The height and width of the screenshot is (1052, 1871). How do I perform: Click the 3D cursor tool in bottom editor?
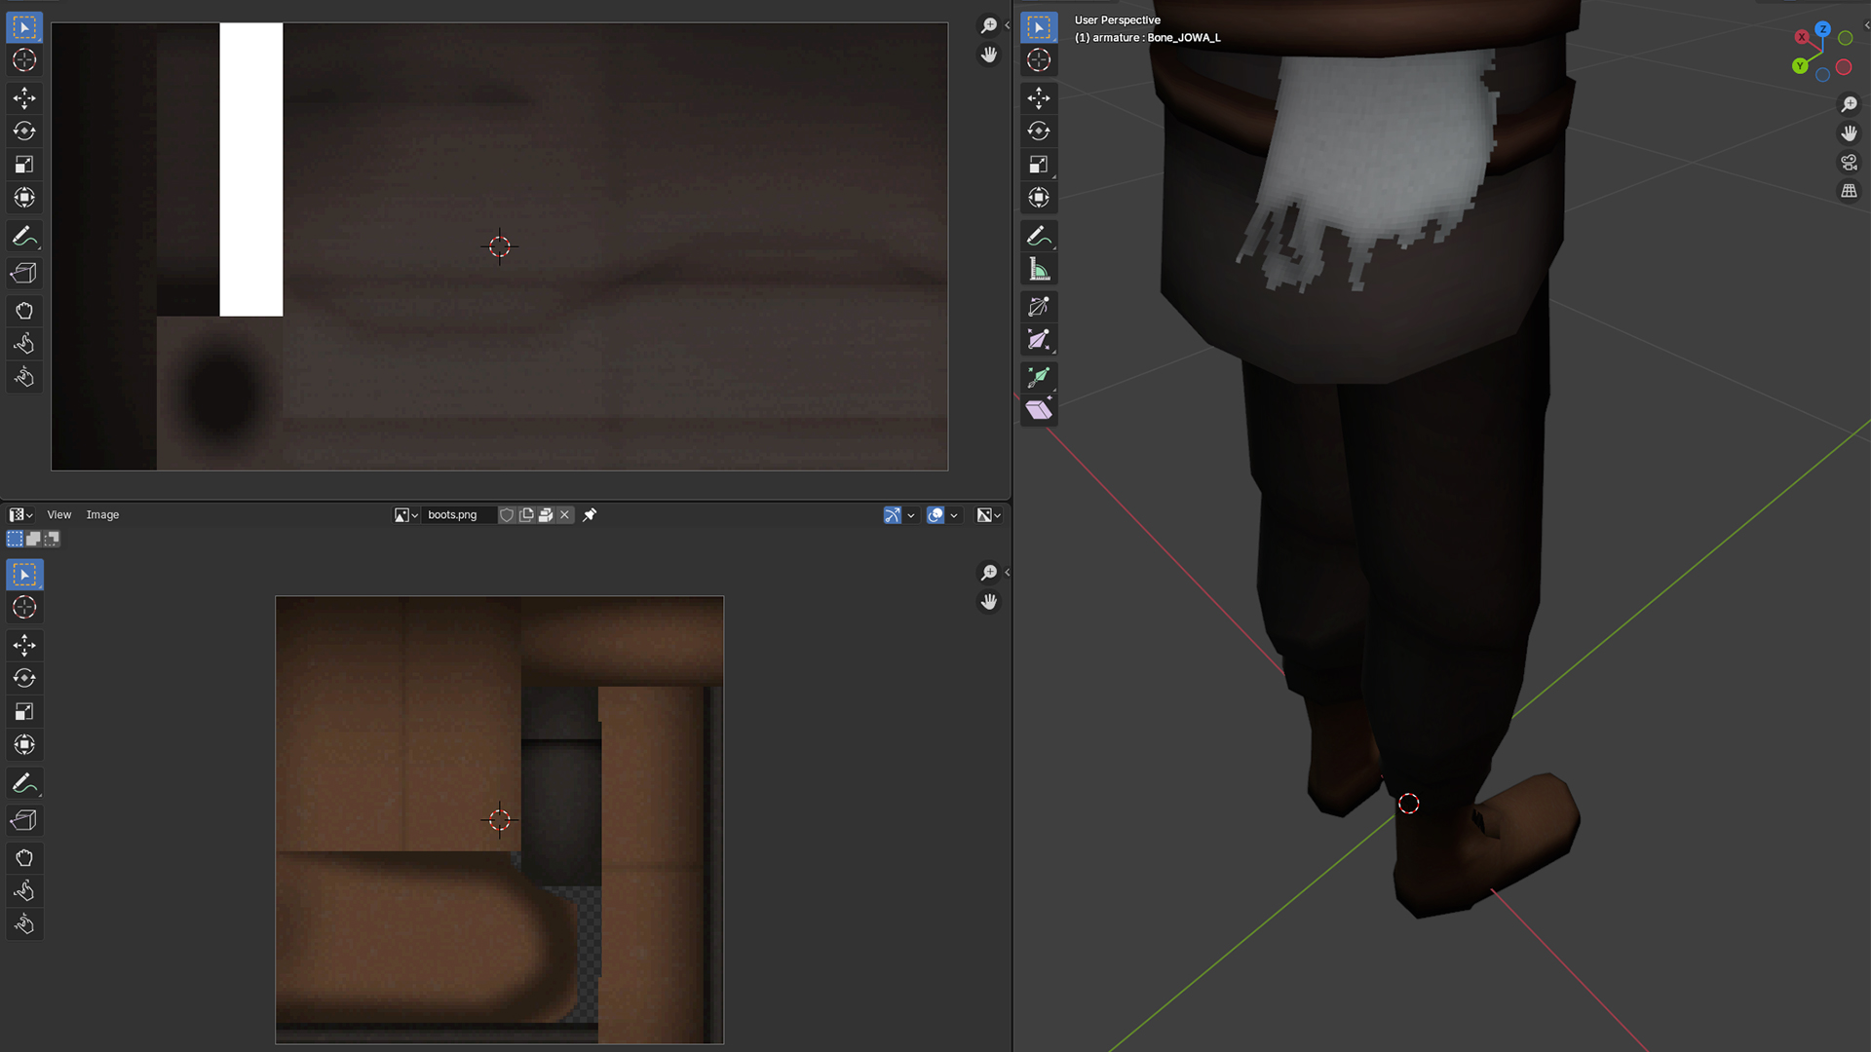tap(24, 608)
